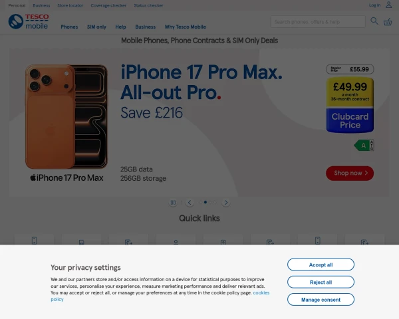Image resolution: width=399 pixels, height=319 pixels.
Task: Focus the search phones input field
Action: click(318, 22)
